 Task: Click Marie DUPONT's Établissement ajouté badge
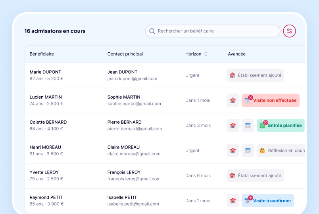[x=256, y=75]
